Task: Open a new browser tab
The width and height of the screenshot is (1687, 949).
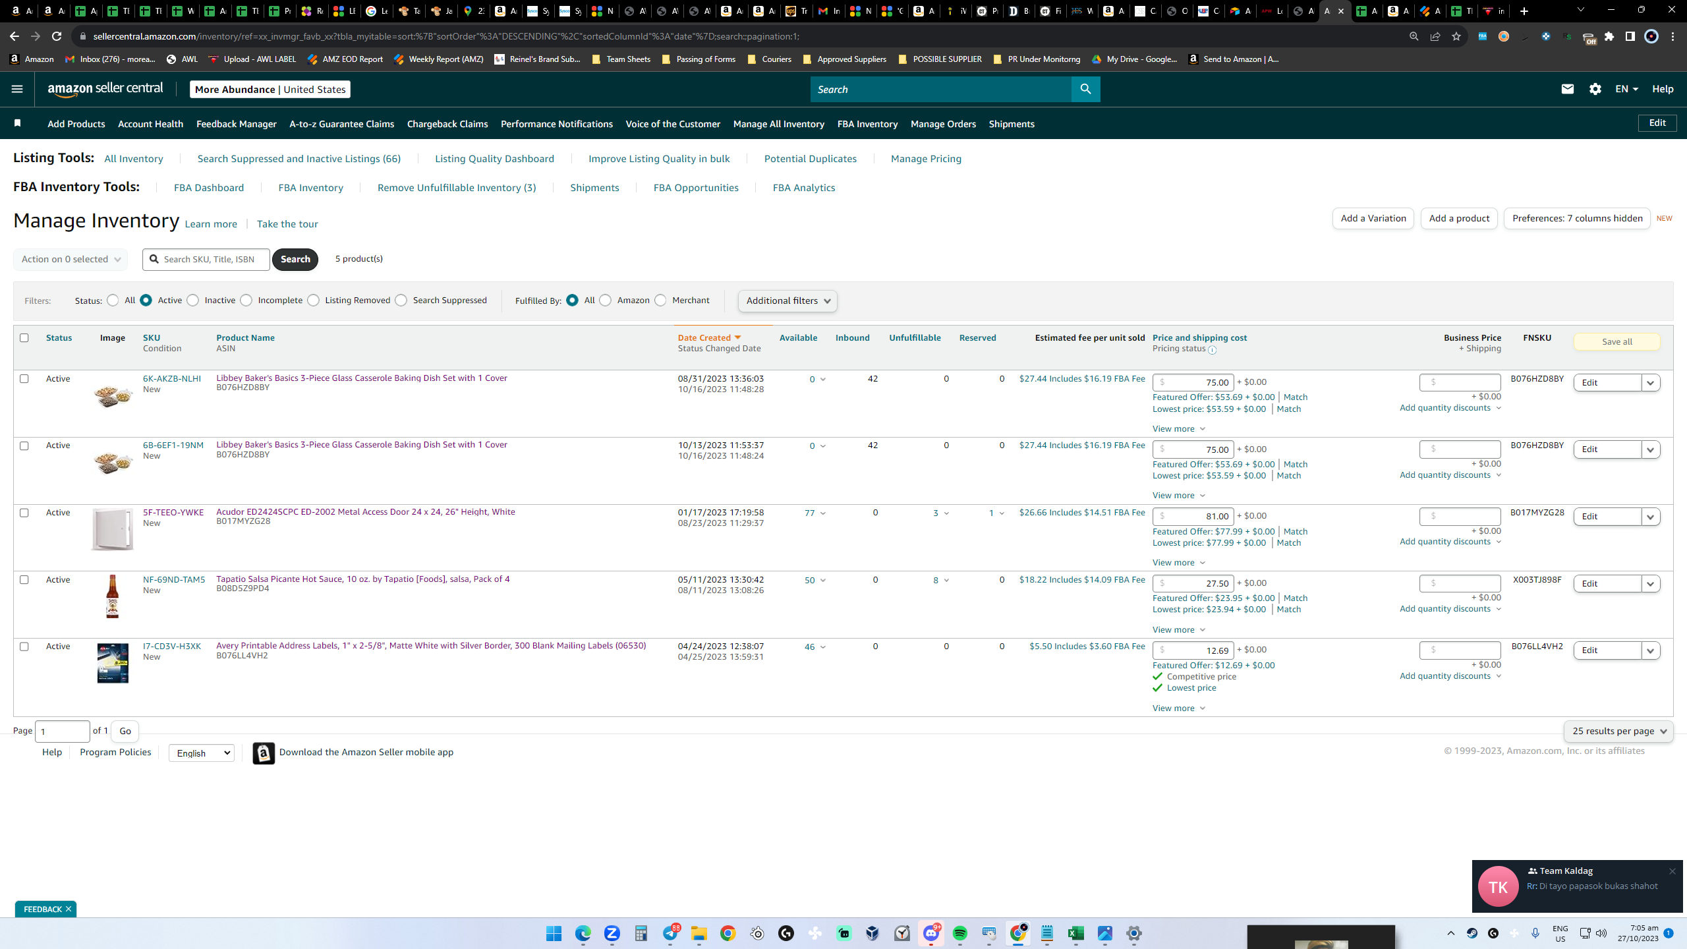Action: 1524,11
